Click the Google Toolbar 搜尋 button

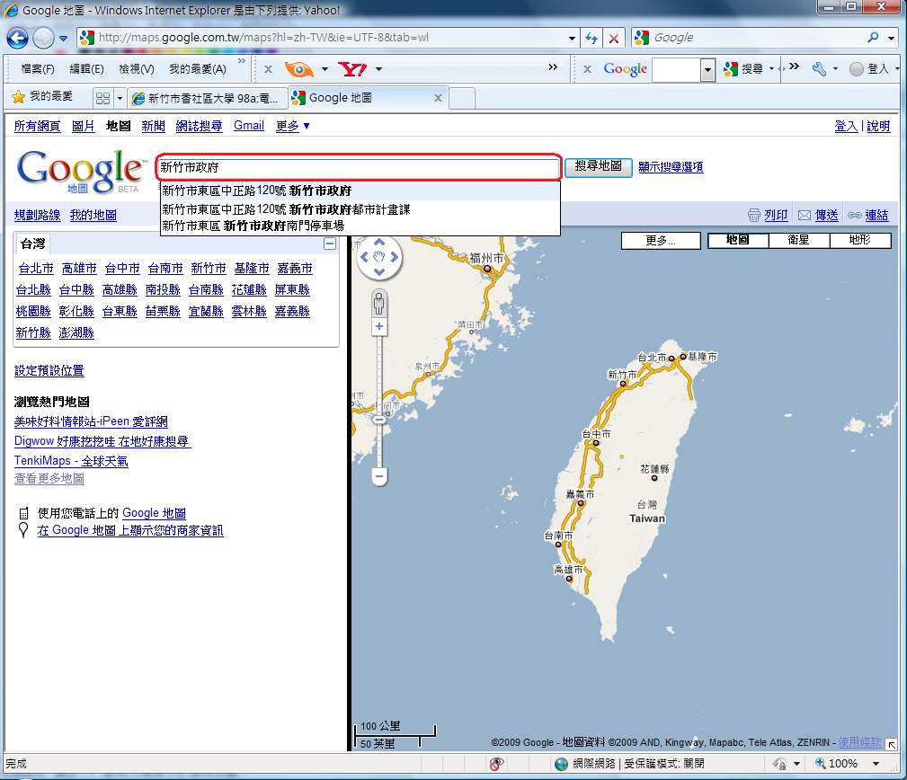point(744,69)
